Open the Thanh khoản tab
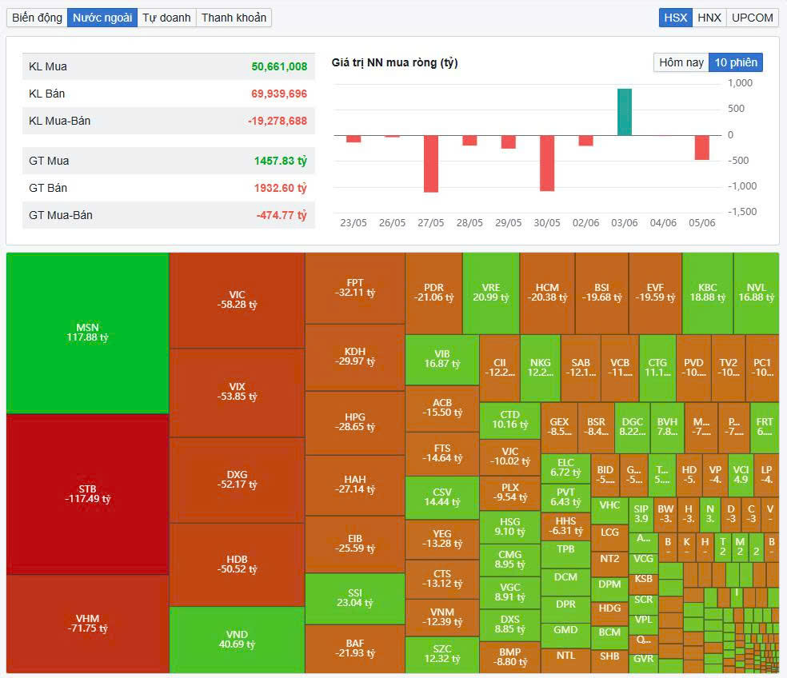The width and height of the screenshot is (787, 678). point(234,18)
